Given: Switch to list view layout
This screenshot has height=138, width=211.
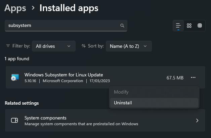Looking at the screenshot, I should 178,26.
